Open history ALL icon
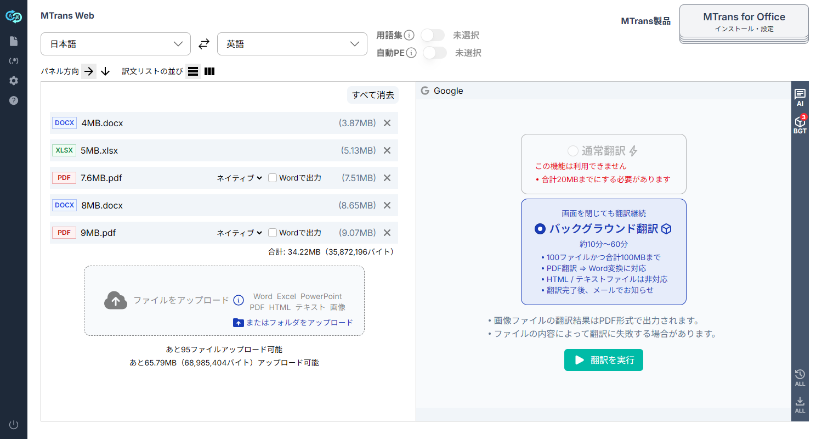Screen dimensions: 822x439 click(x=800, y=378)
